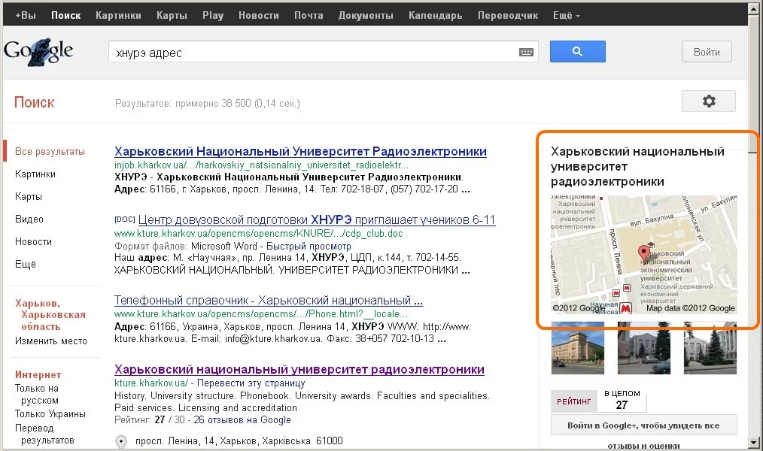Screen dimensions: 763x451
Task: Click the red map pin marker
Action: [x=643, y=253]
